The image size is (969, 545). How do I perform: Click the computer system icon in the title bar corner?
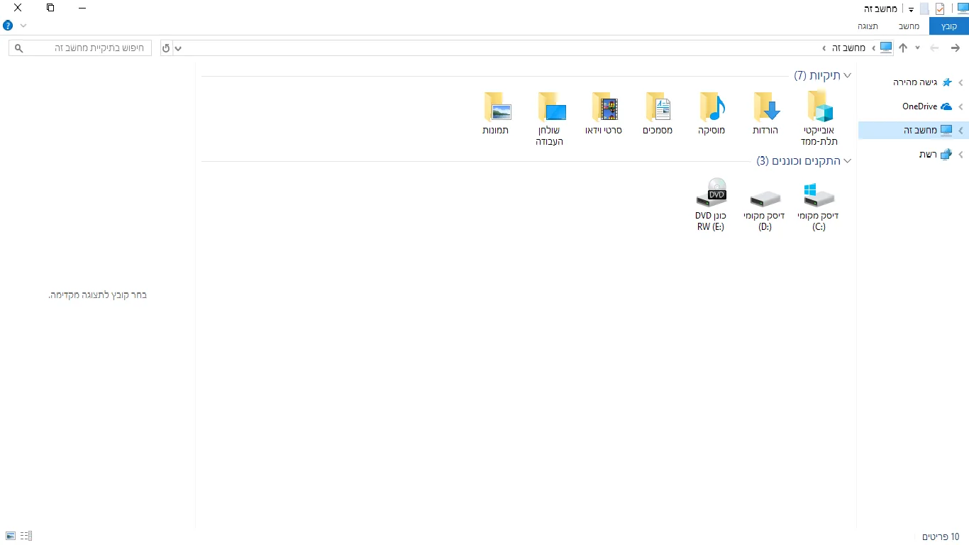pos(963,9)
